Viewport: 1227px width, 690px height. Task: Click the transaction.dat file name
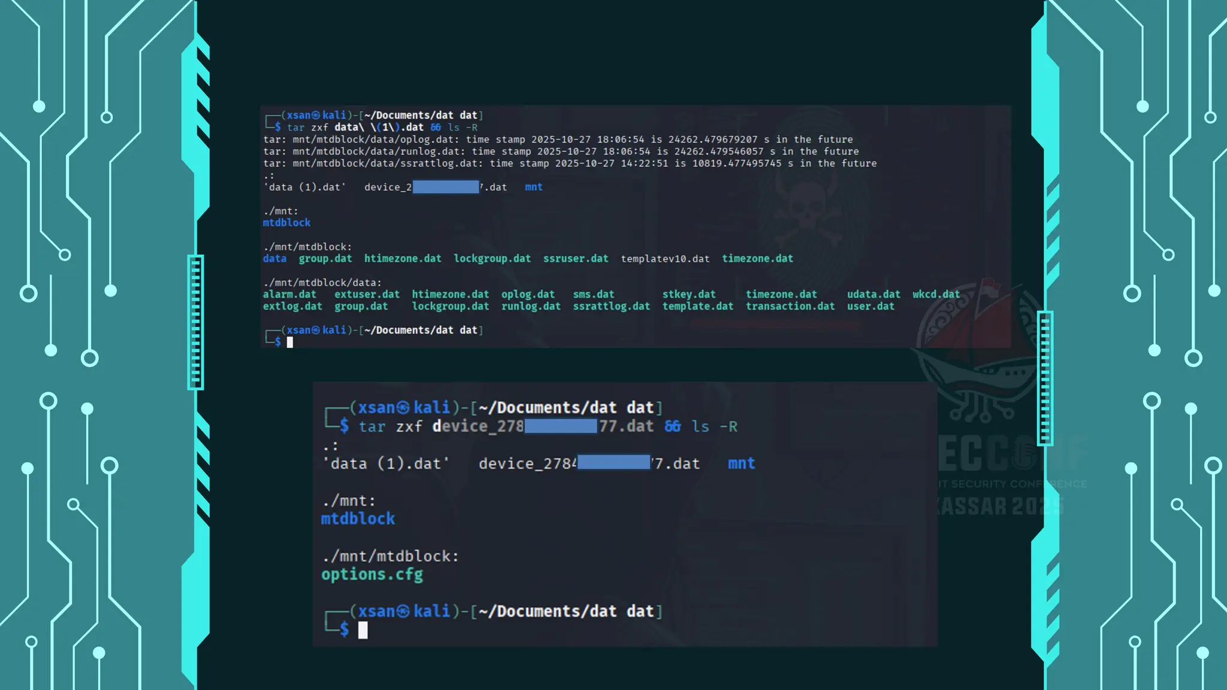790,307
